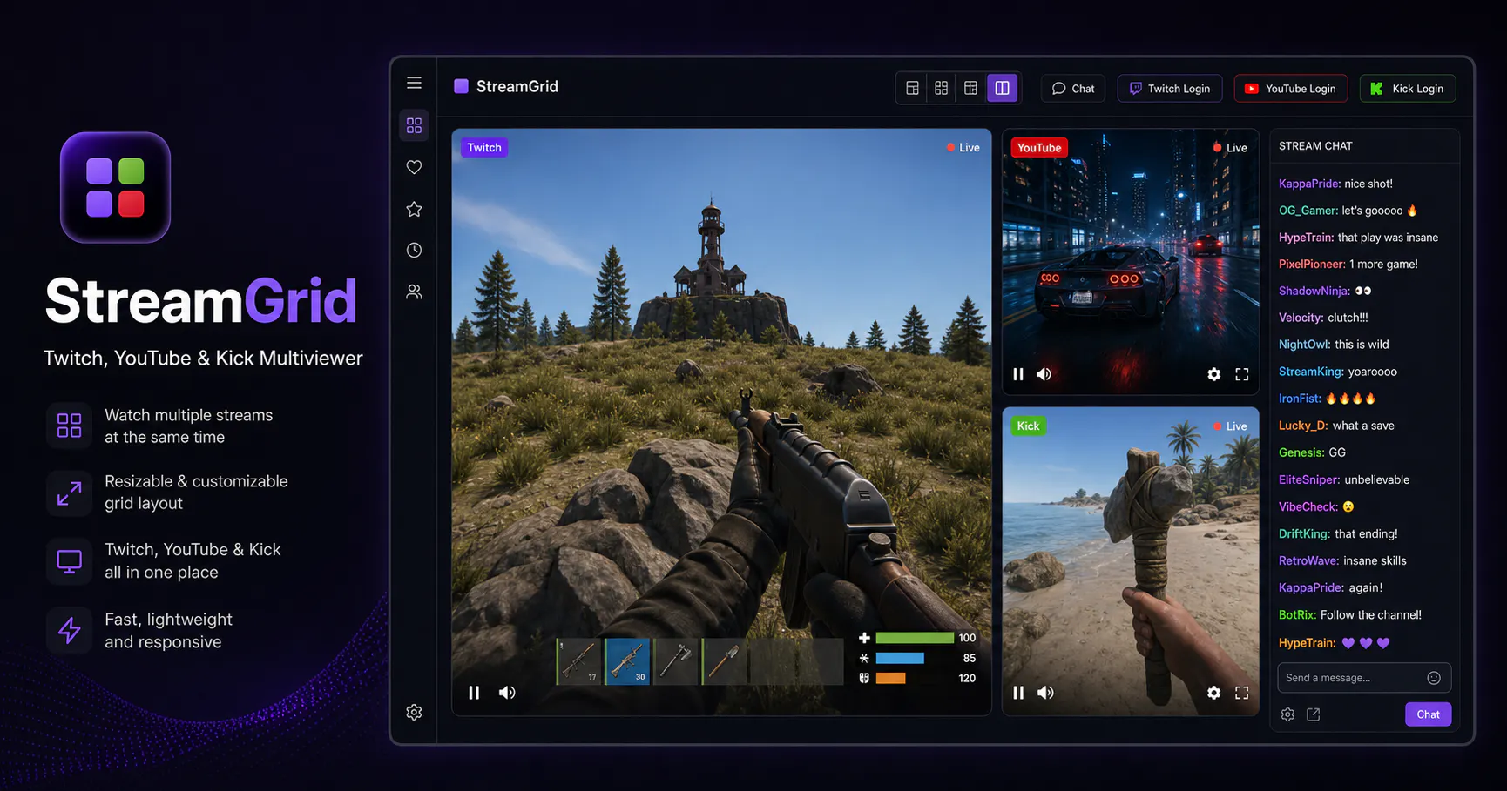Select the first single-focus layout icon

[912, 88]
